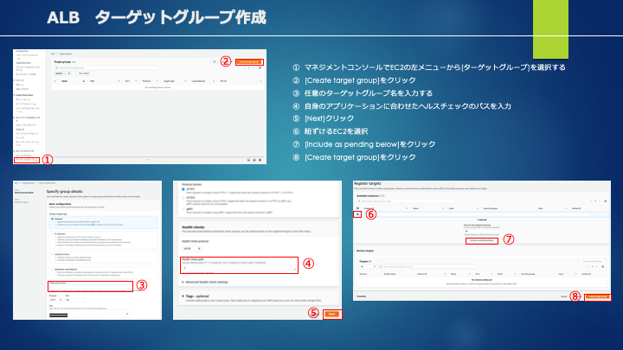623x350 pixels.
Task: Click the search icon in Available instances filter
Action: tap(359, 201)
